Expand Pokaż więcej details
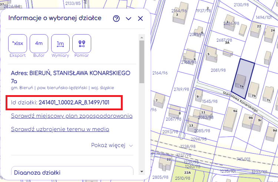Image resolution: width=278 pixels, height=182 pixels. pos(112,145)
